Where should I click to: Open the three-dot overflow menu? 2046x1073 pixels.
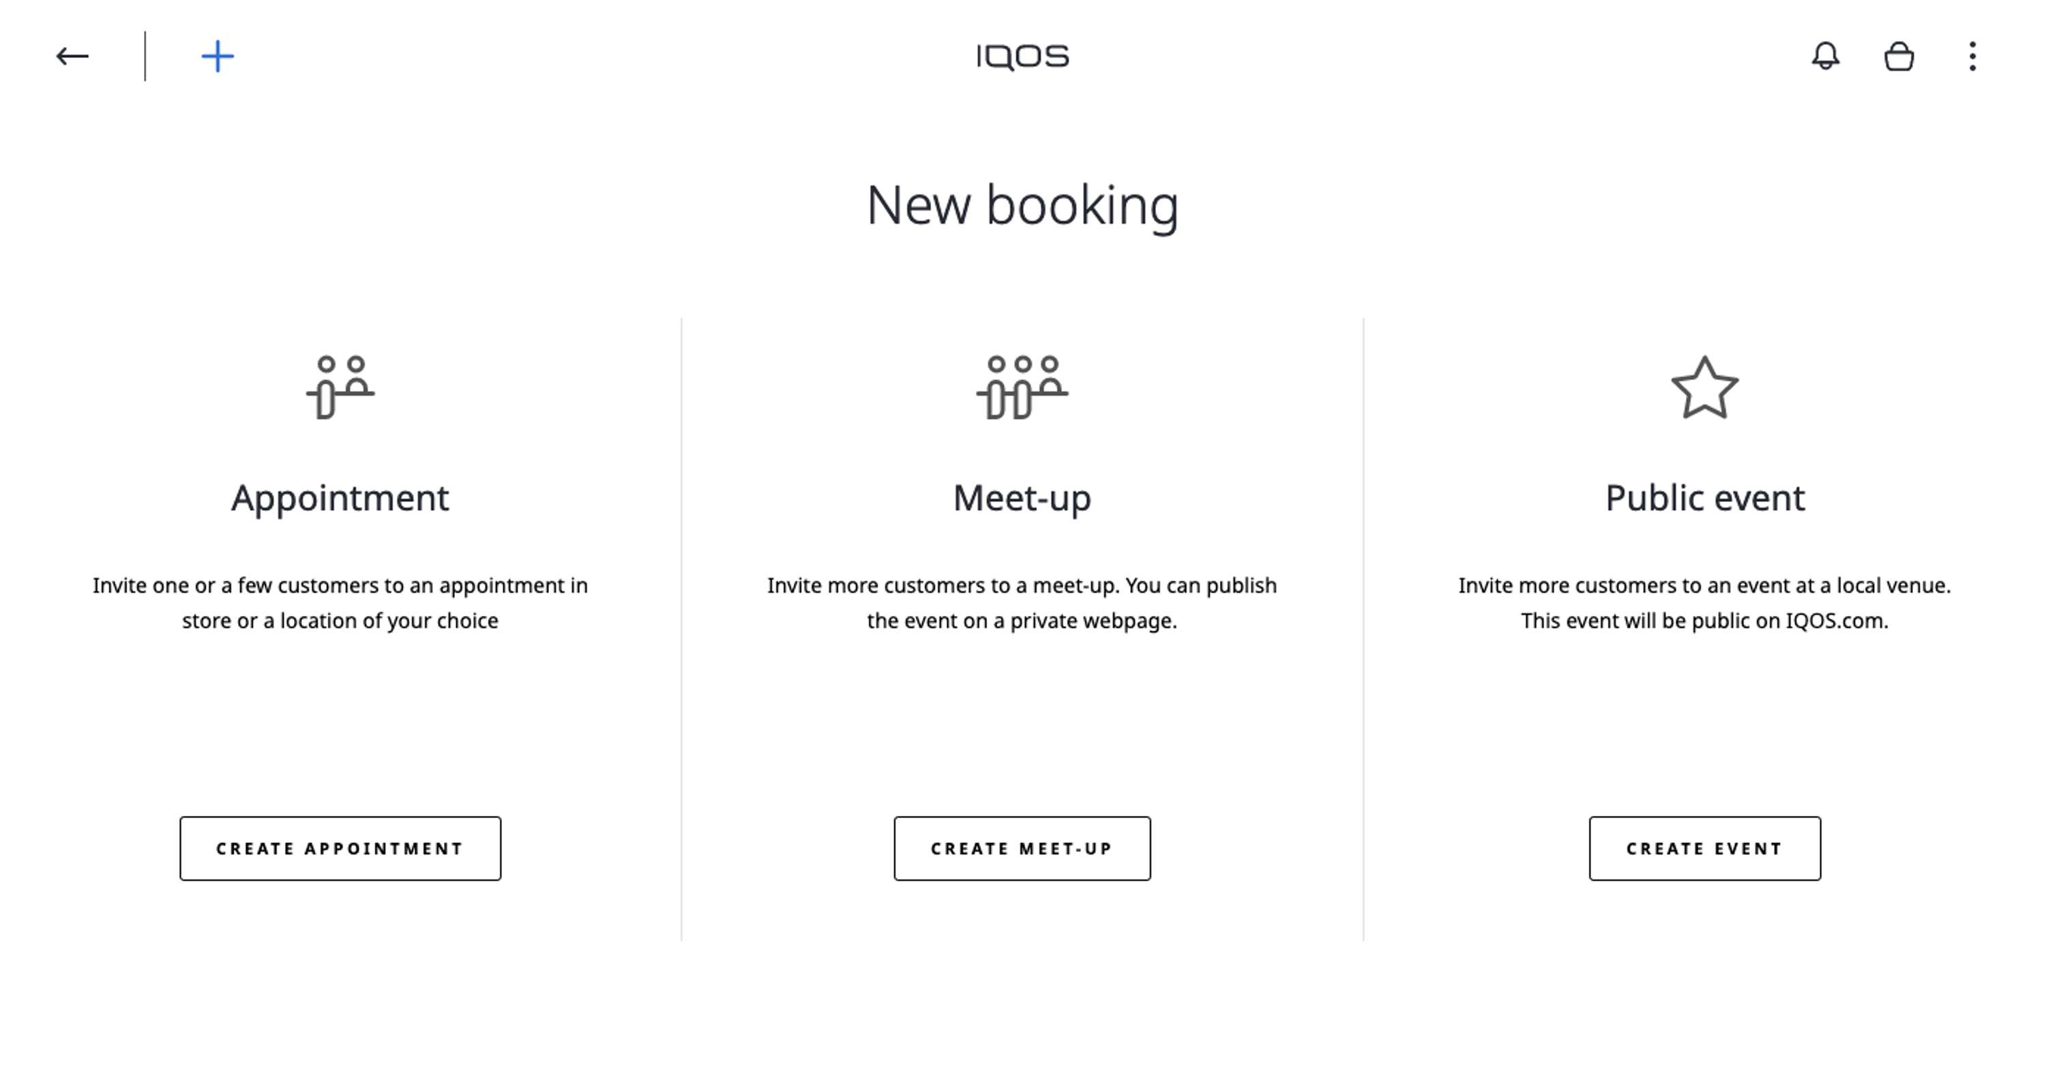coord(1972,57)
